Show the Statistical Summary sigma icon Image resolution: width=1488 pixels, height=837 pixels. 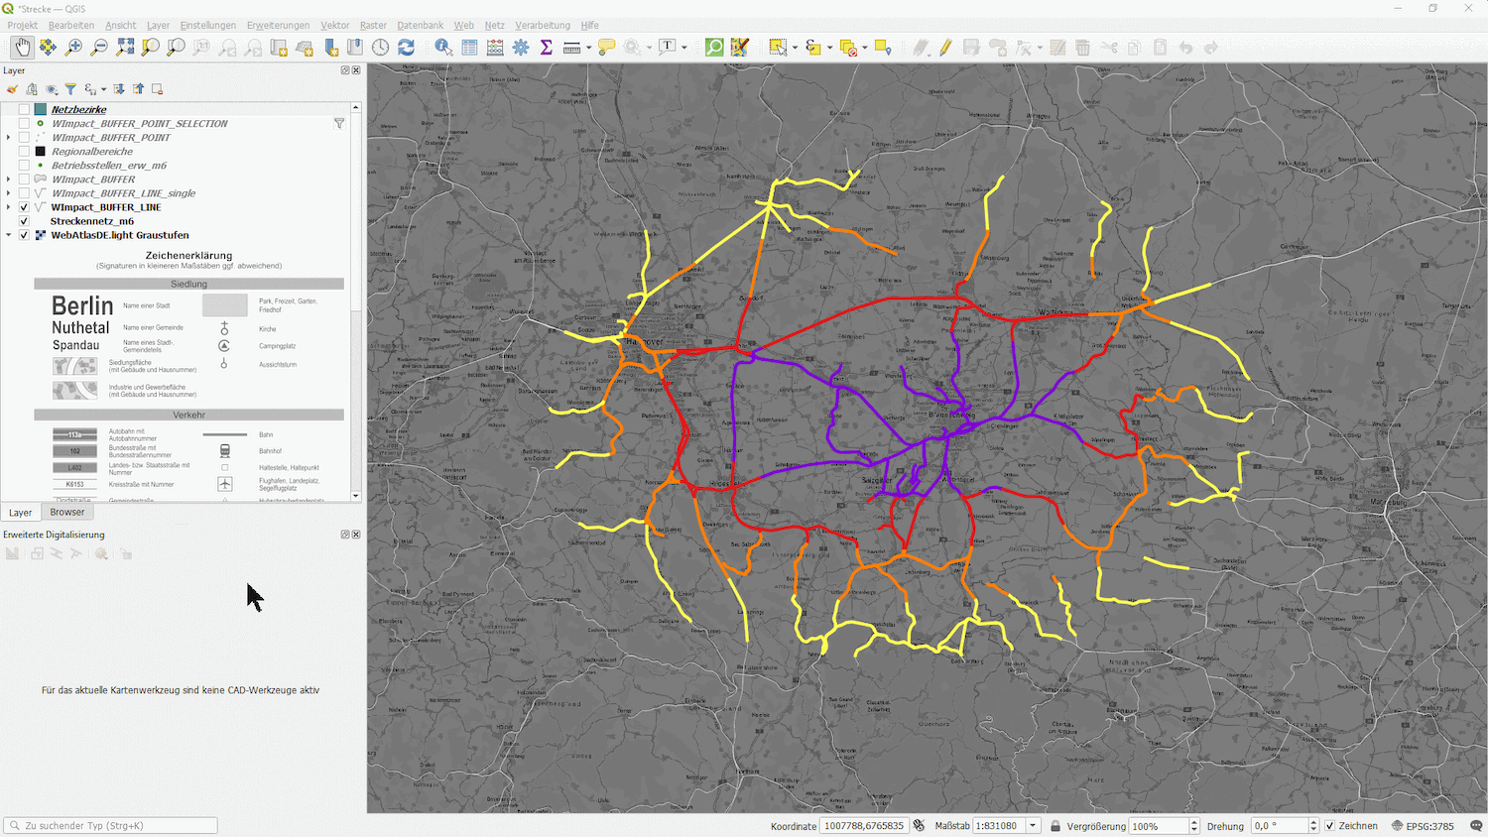click(x=546, y=47)
